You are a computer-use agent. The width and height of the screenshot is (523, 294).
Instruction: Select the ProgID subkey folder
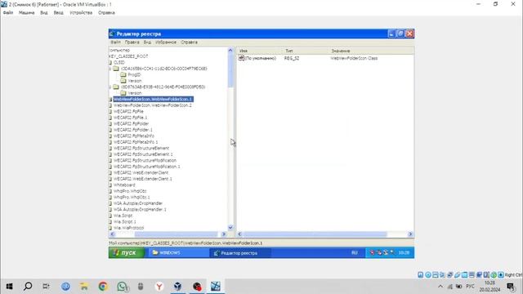click(134, 74)
